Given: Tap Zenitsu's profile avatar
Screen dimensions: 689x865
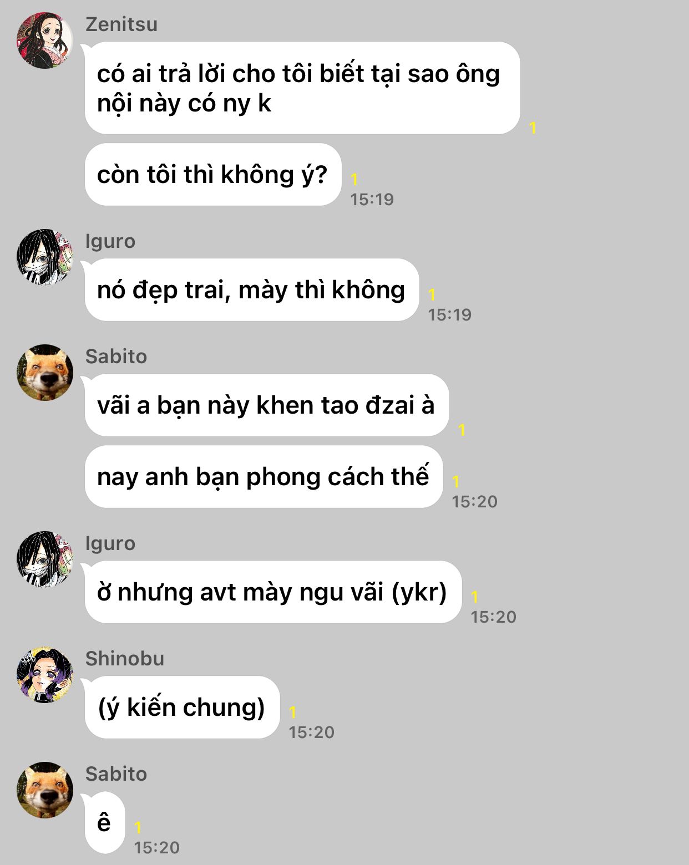Looking at the screenshot, I should pos(45,40).
